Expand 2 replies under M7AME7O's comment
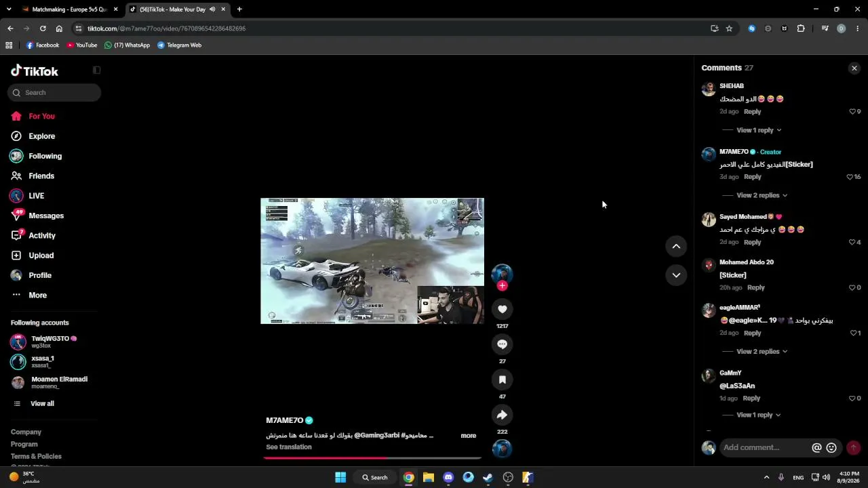 pos(762,195)
